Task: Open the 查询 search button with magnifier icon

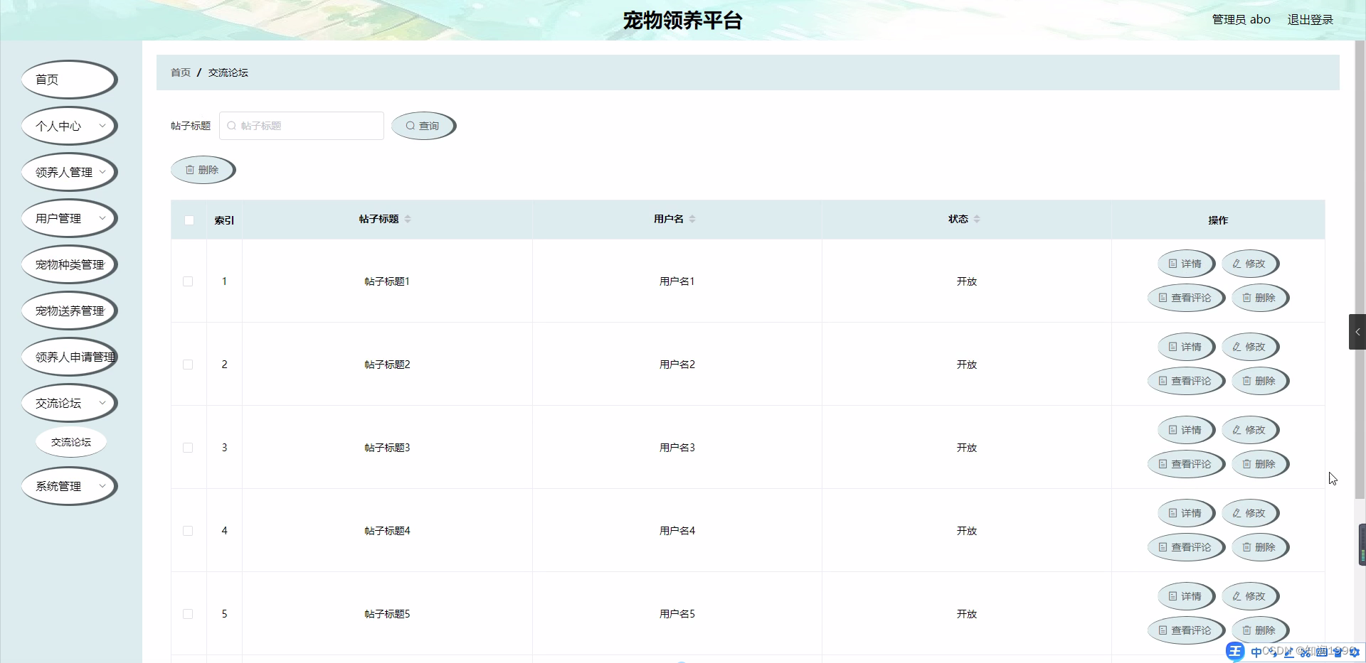Action: click(423, 125)
